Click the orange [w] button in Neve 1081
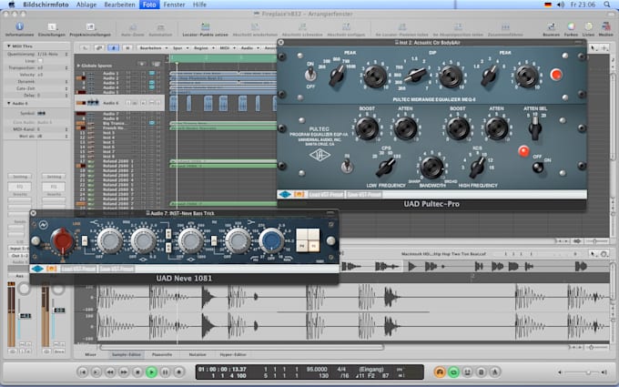 coord(52,269)
